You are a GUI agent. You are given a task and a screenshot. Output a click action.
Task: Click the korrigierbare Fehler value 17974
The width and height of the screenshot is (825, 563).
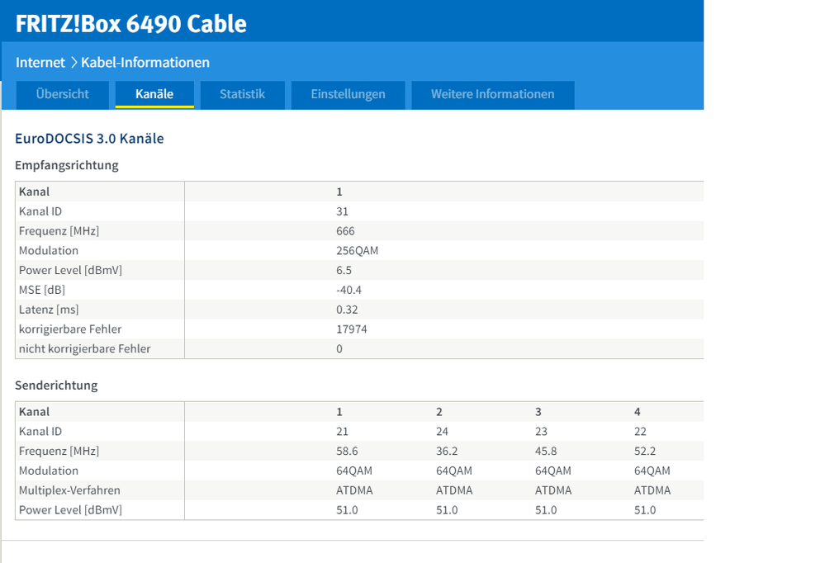coord(352,329)
